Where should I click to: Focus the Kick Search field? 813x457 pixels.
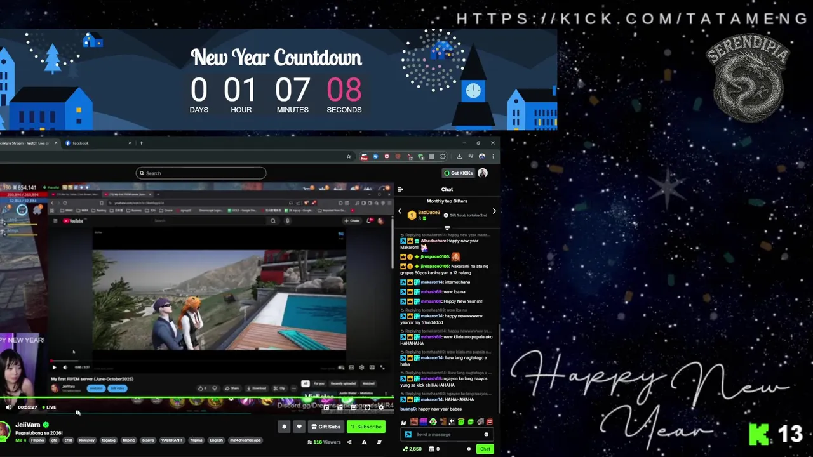click(x=201, y=173)
